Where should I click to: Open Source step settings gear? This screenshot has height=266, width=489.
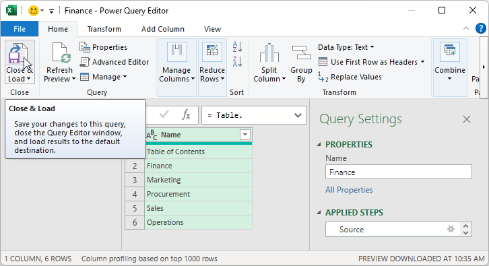pyautogui.click(x=451, y=229)
